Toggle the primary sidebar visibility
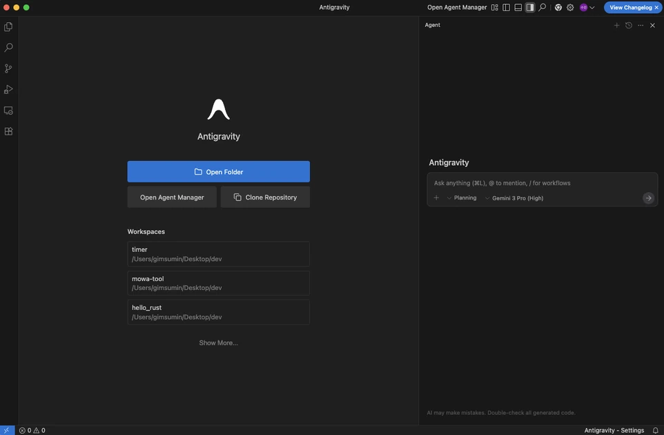 point(505,6)
